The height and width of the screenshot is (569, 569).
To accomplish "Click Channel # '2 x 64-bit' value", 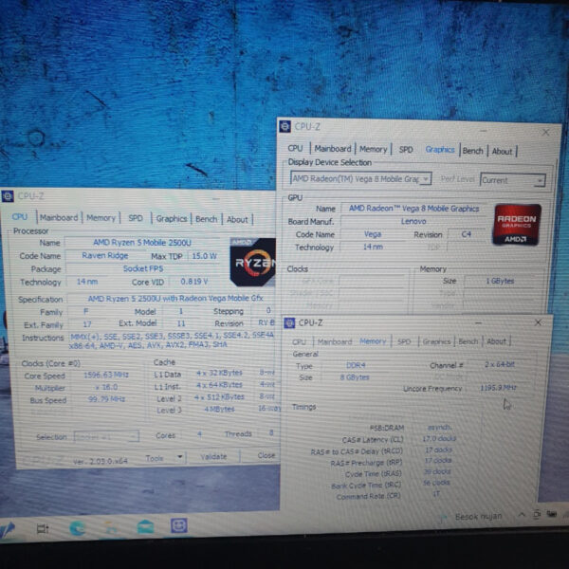I will (500, 364).
